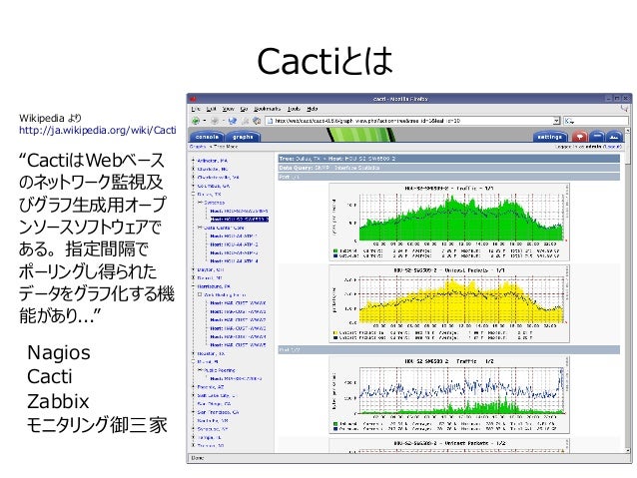Screen dimensions: 637x478
Task: Click the search engine icon in search box
Action: pos(569,121)
